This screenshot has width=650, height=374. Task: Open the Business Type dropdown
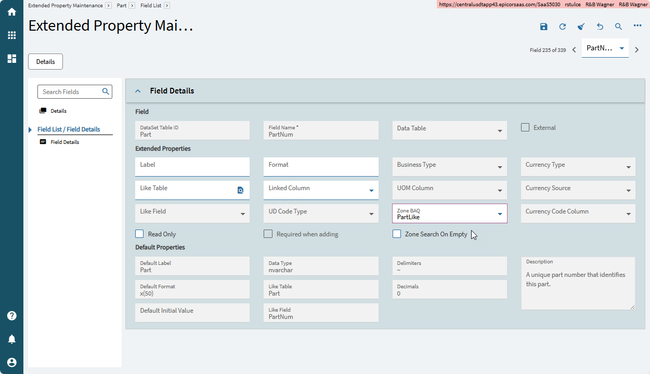point(500,167)
